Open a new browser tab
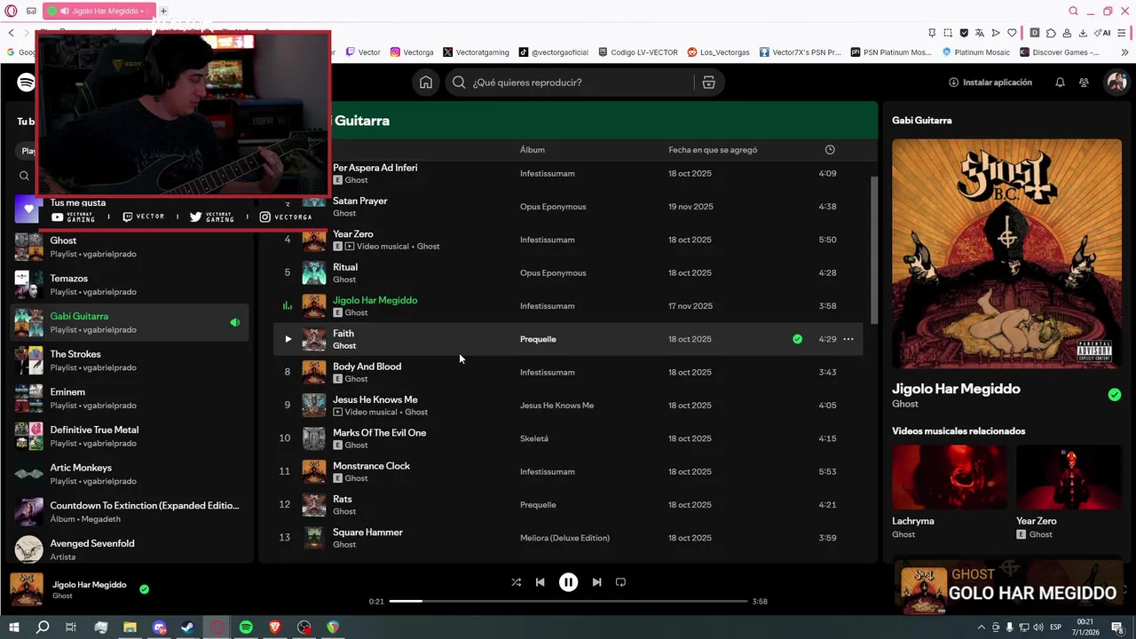The width and height of the screenshot is (1136, 639). coord(163,11)
